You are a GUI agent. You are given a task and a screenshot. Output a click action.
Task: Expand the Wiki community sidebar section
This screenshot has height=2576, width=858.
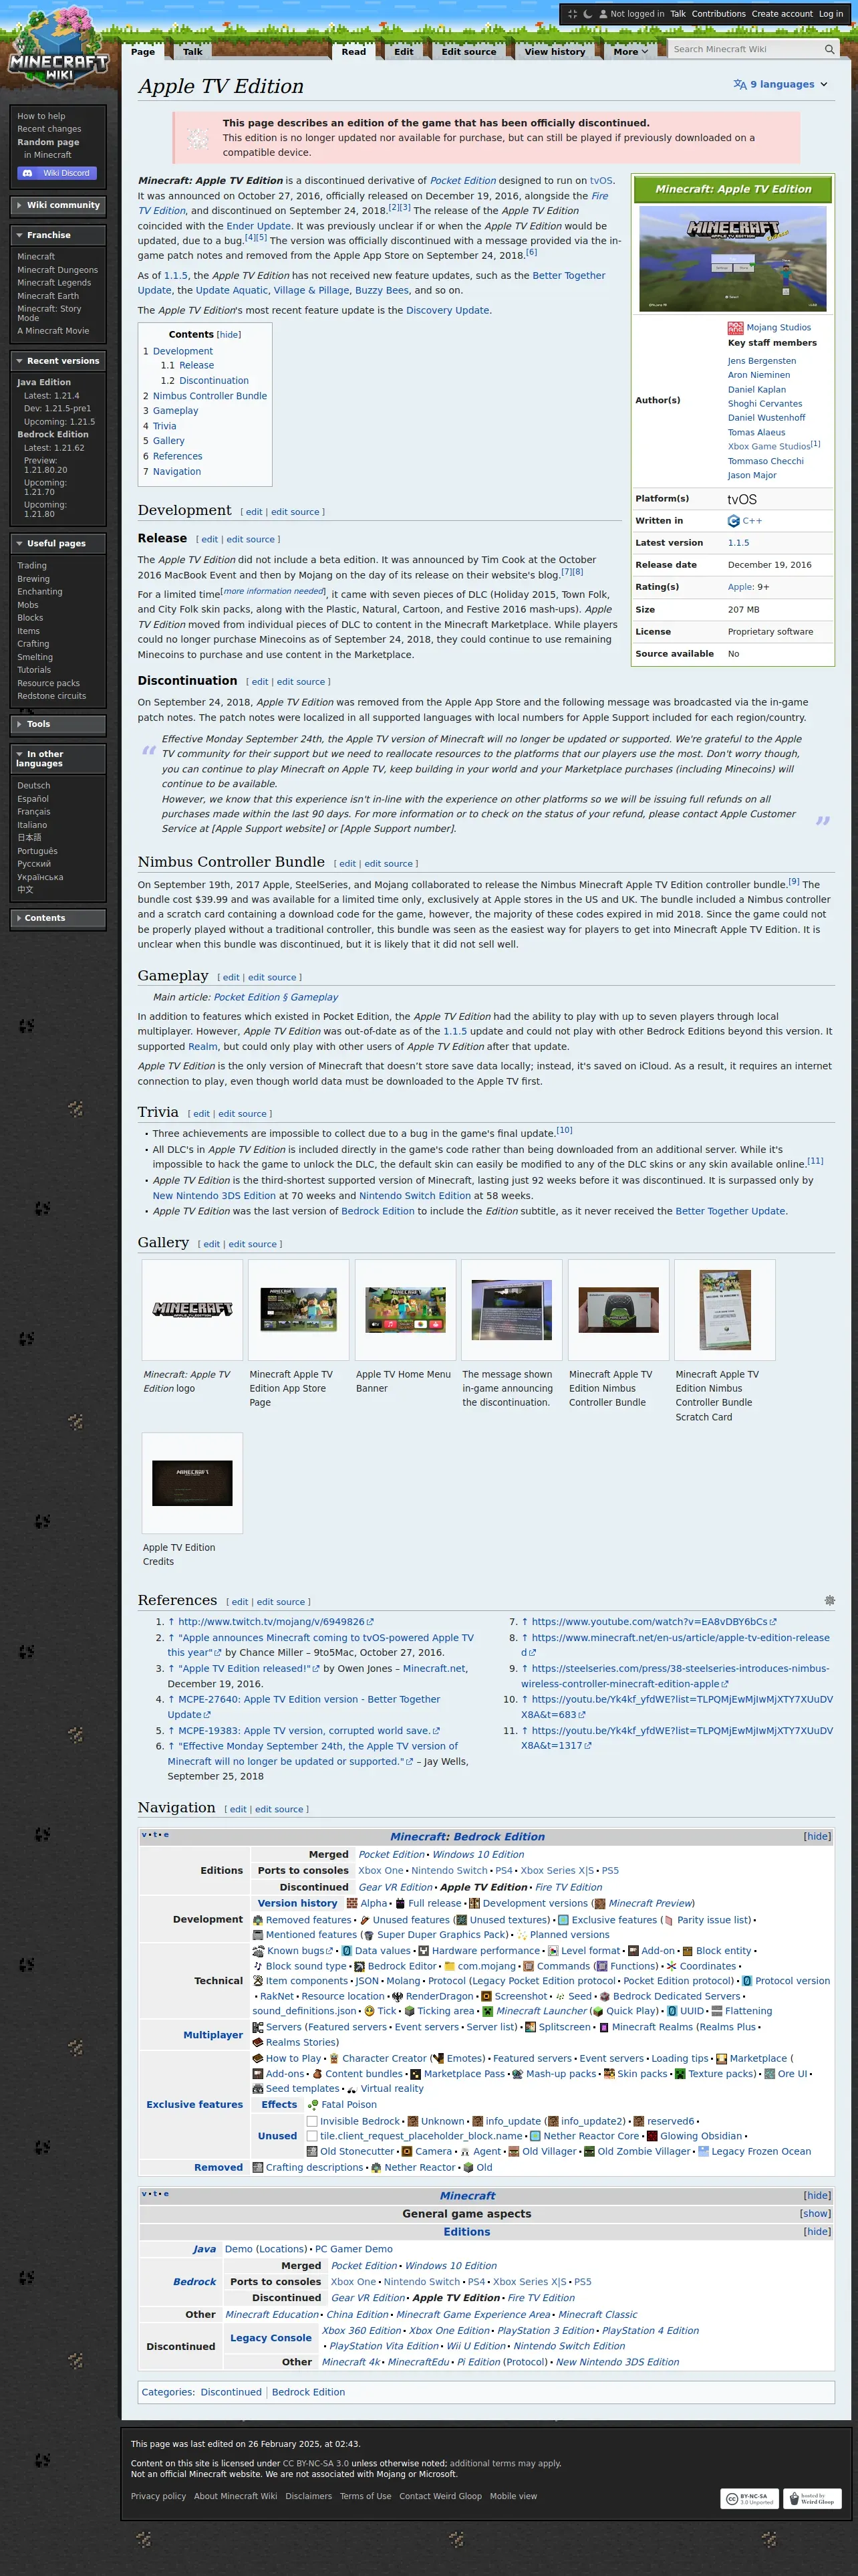pyautogui.click(x=58, y=205)
